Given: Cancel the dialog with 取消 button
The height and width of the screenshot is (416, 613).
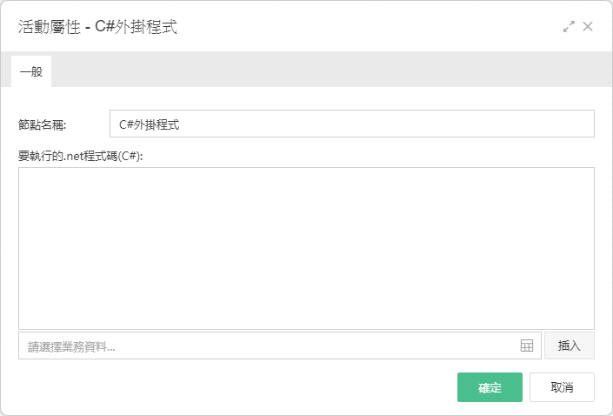Looking at the screenshot, I should 562,387.
